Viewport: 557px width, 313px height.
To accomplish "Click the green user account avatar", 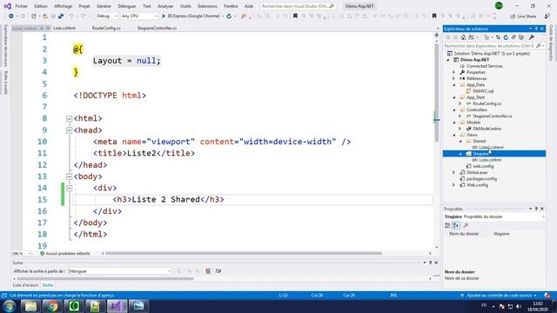I will (499, 6).
